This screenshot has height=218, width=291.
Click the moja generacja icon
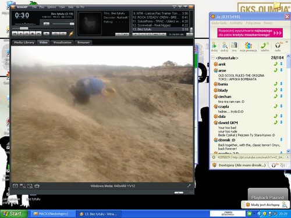(249, 47)
